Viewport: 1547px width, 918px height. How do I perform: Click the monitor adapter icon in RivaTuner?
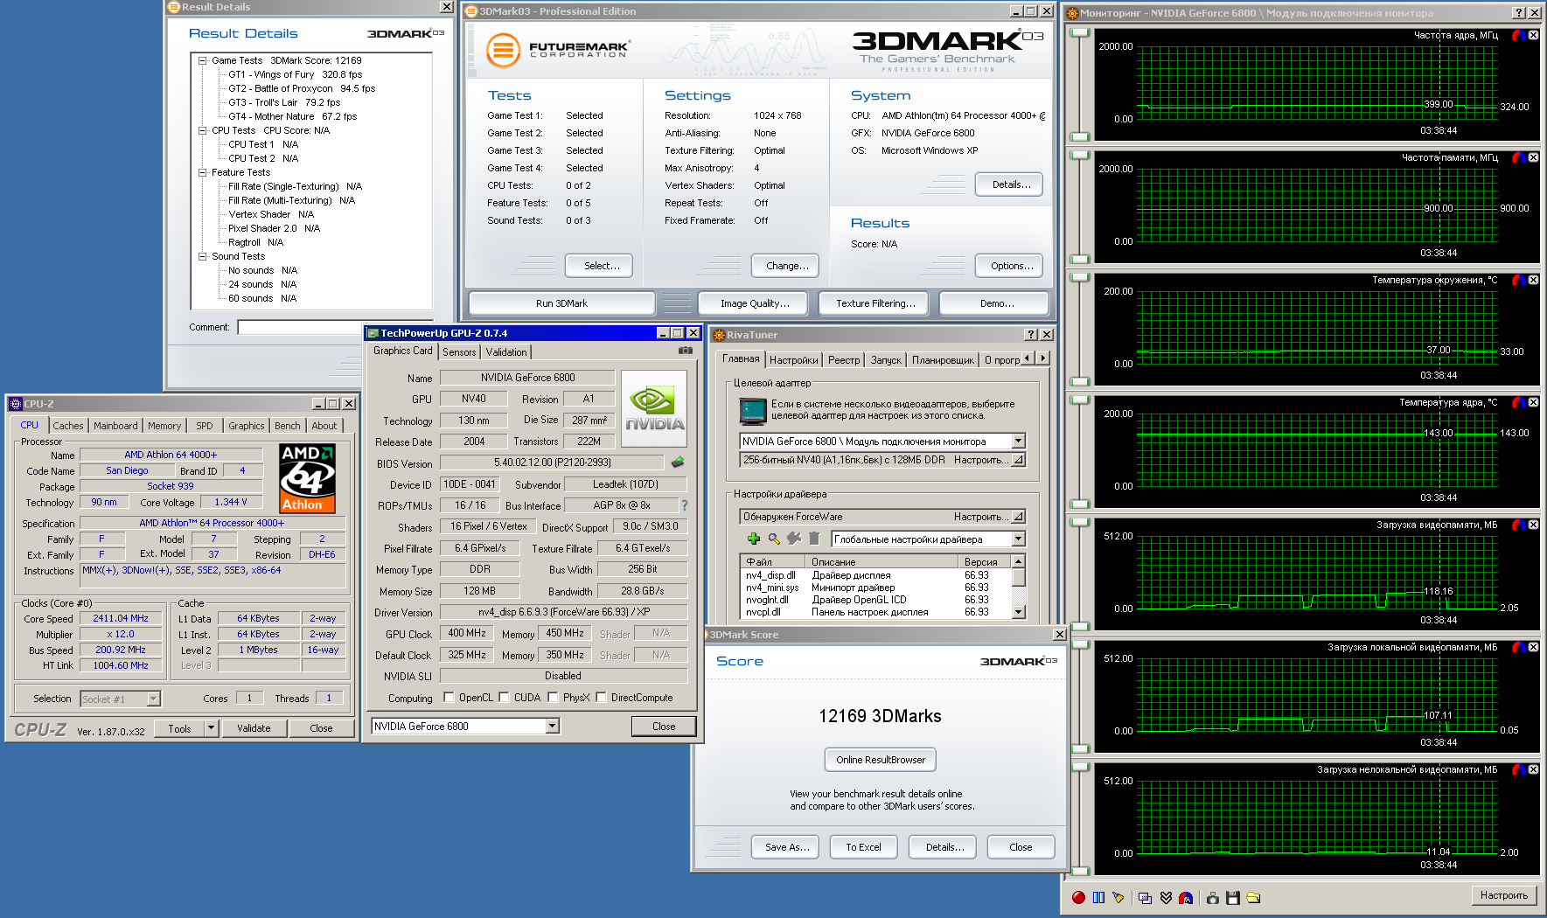(752, 410)
